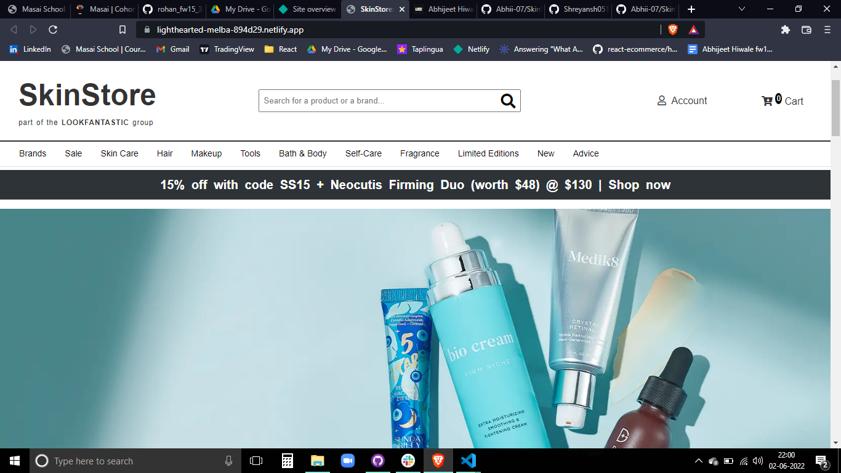The width and height of the screenshot is (841, 473).
Task: Open the Brands menu
Action: point(33,153)
